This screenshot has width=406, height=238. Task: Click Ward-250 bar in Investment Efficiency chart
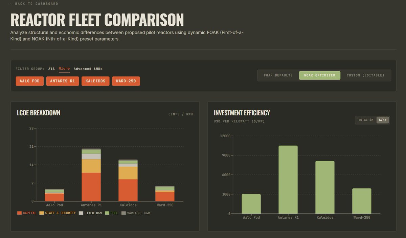[362, 201]
